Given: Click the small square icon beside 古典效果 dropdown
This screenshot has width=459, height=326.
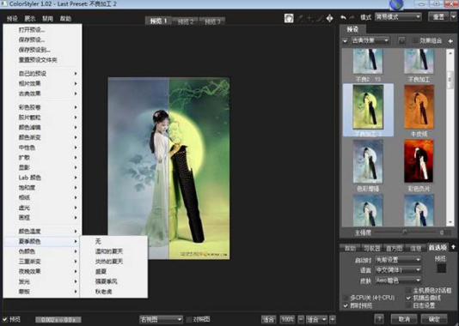Looking at the screenshot, I should click(x=401, y=41).
